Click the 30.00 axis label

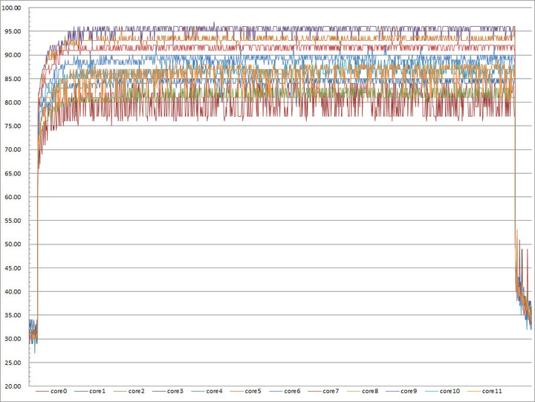tap(13, 339)
